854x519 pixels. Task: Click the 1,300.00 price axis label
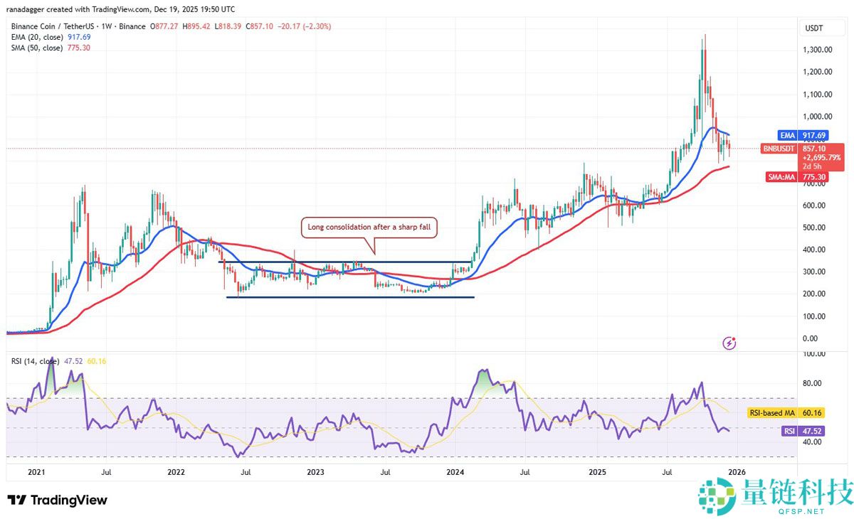[818, 50]
